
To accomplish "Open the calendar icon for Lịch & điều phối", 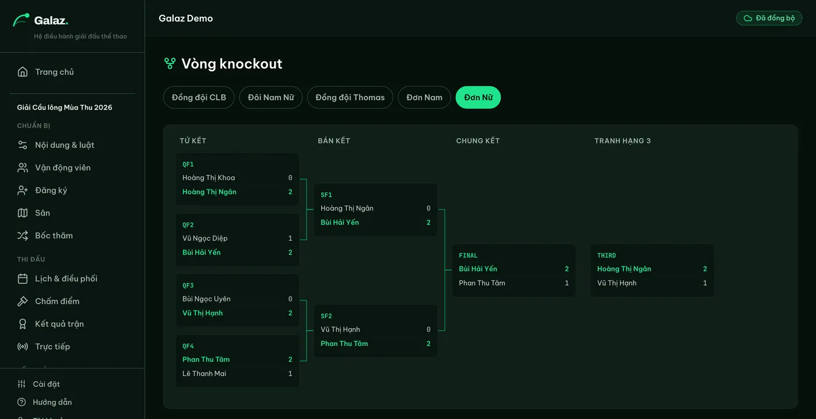I will pyautogui.click(x=23, y=279).
